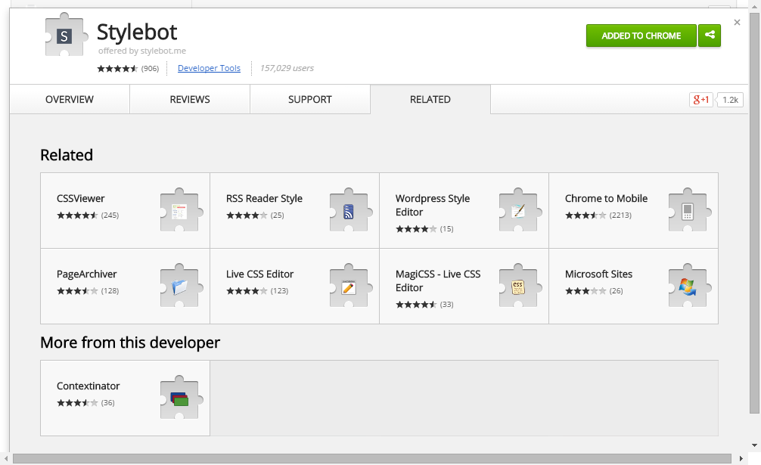Click the Stylebot star rating
Screen dimensions: 761x465
(117, 68)
